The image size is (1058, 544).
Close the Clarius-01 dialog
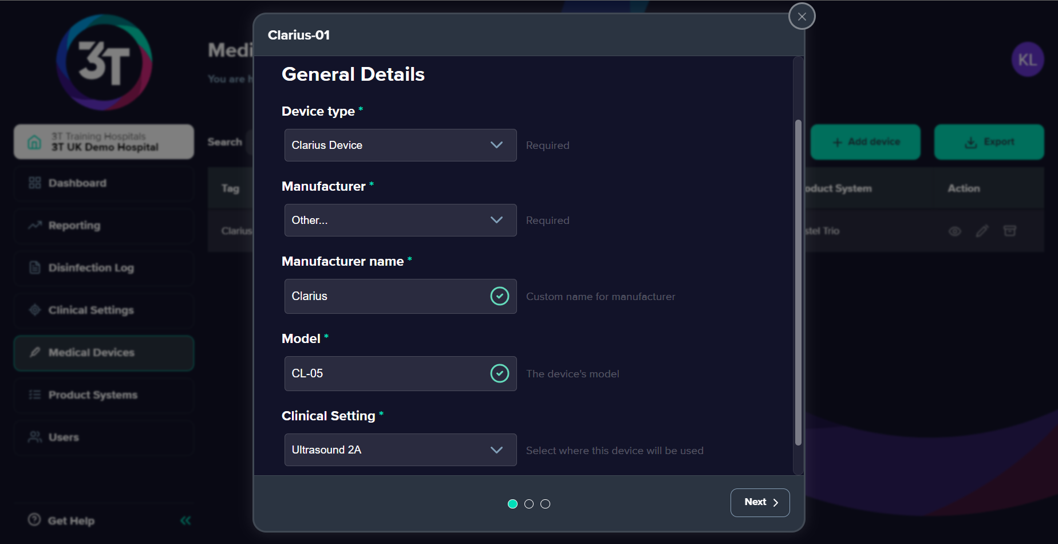click(802, 17)
